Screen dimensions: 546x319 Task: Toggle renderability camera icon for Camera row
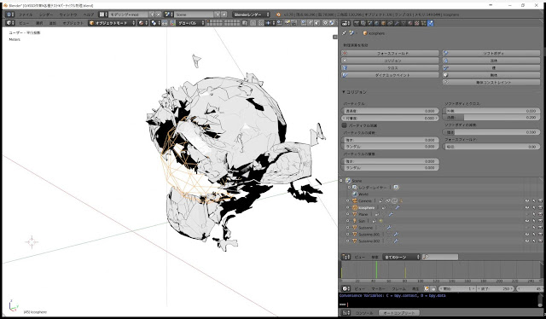click(540, 201)
